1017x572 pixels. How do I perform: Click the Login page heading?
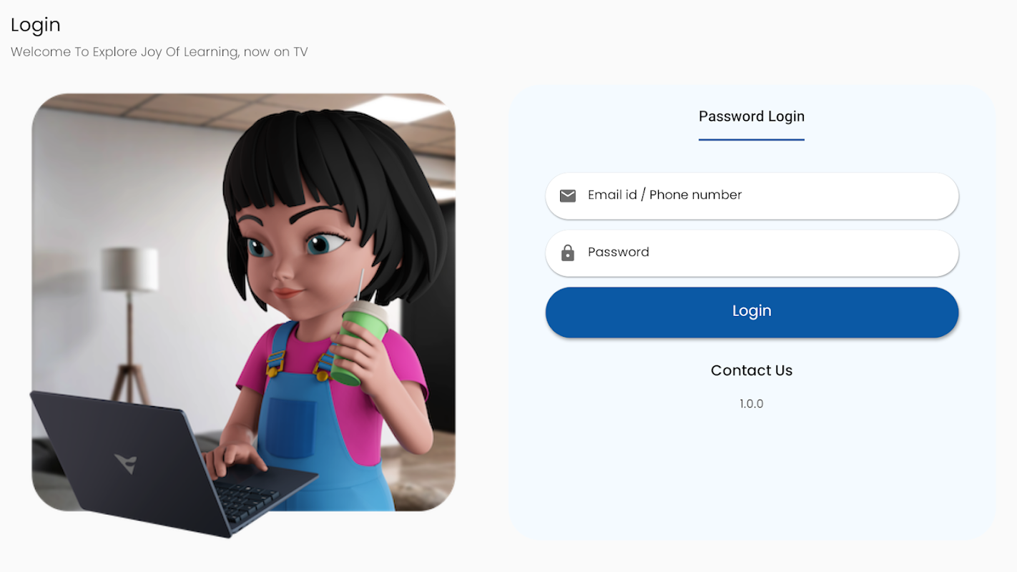point(36,25)
